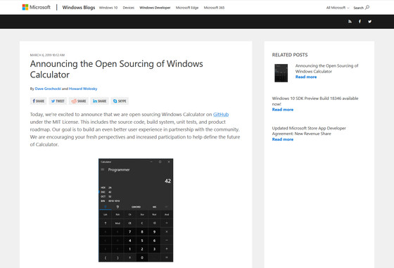Click the calculator thumbnail in Related Posts
Viewport: 394px width, 268px height.
(281, 73)
